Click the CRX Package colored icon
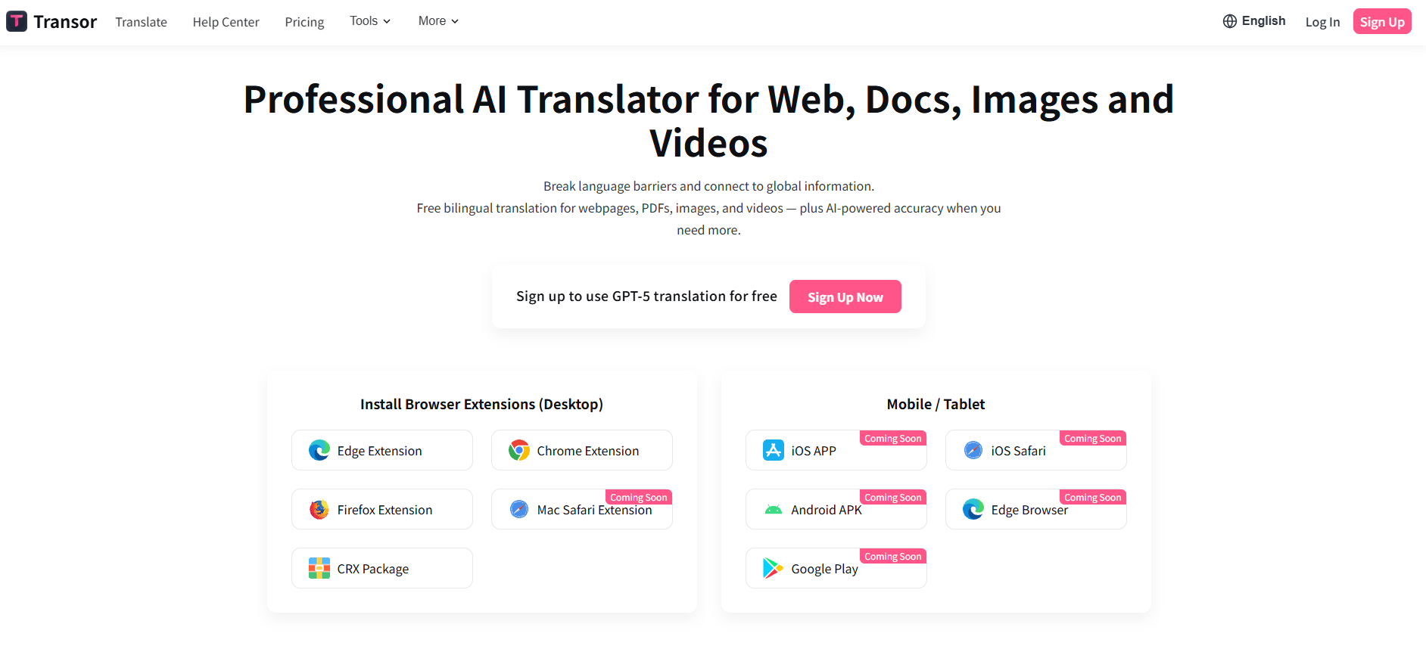The width and height of the screenshot is (1426, 649). 319,568
